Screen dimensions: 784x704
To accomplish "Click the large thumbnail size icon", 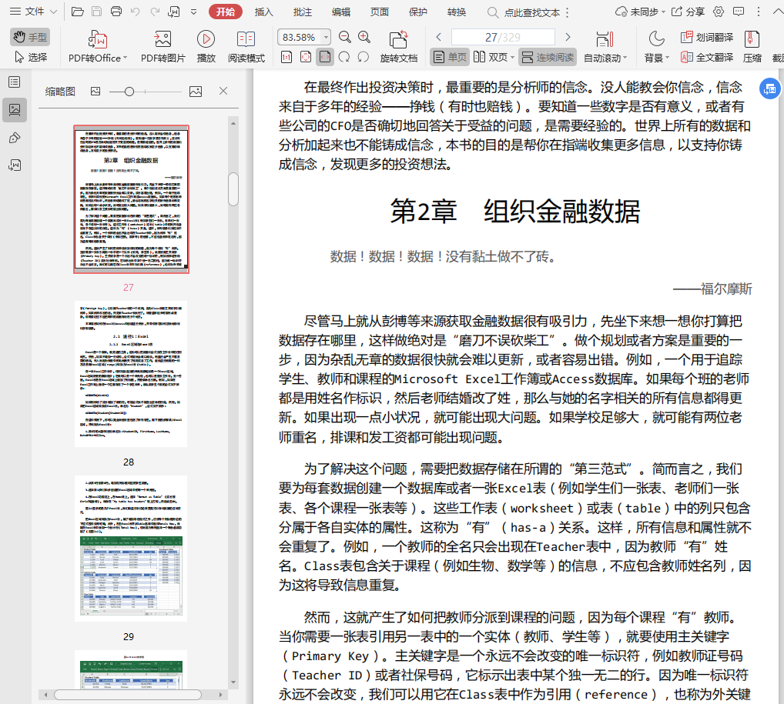I will pos(196,91).
